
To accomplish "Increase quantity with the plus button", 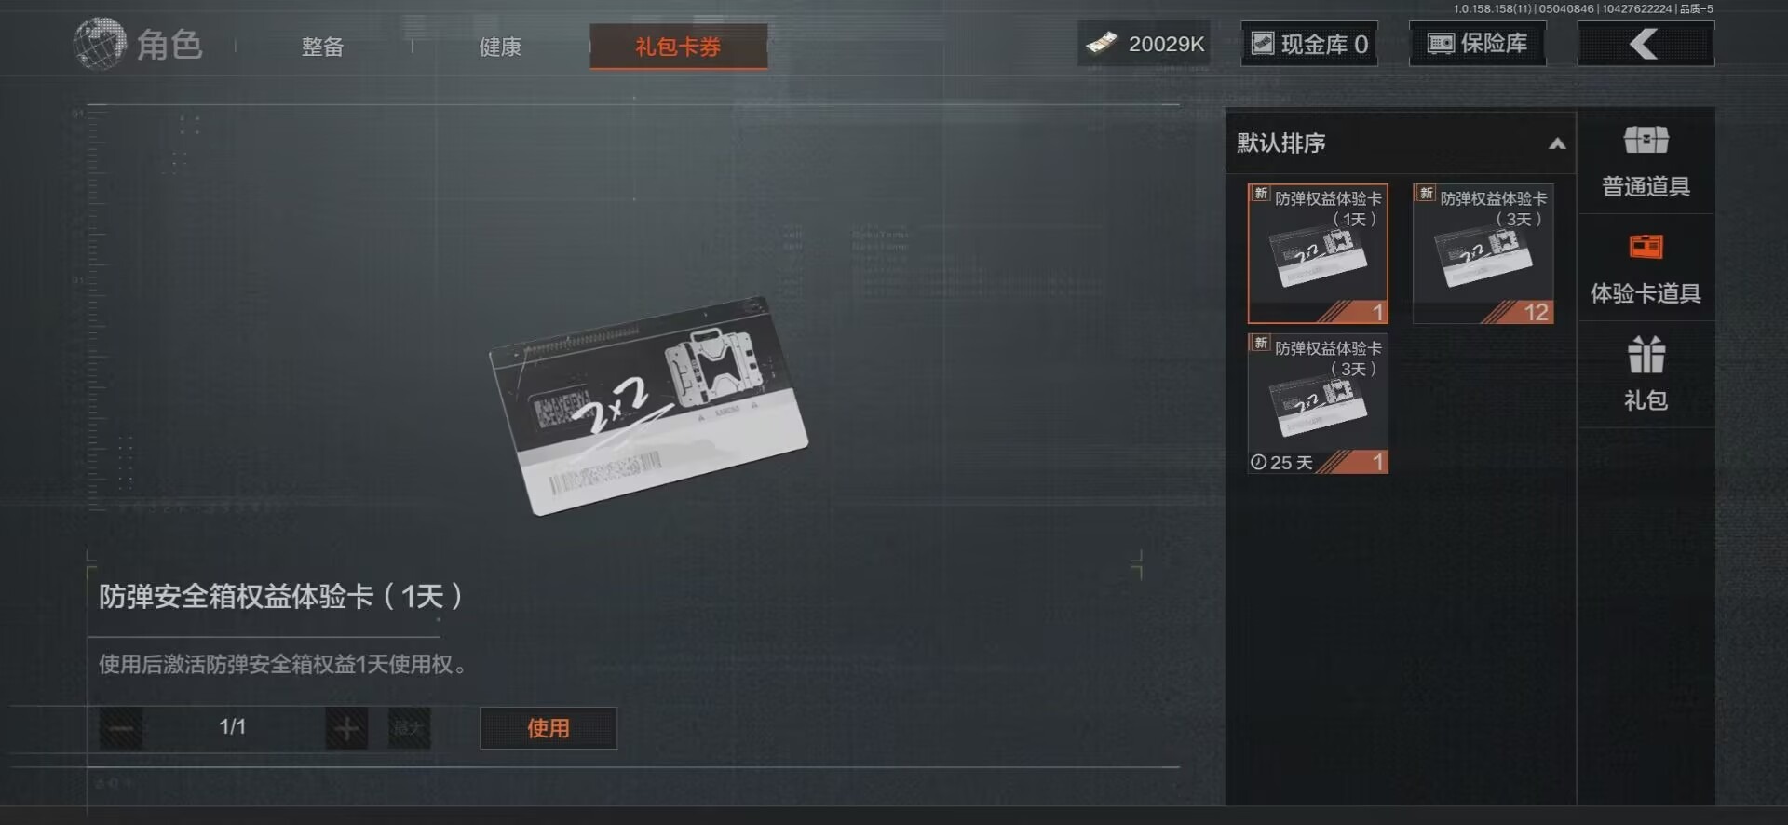I will coord(346,728).
